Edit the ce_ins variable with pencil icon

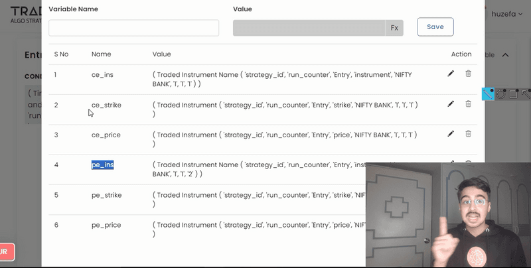(451, 74)
